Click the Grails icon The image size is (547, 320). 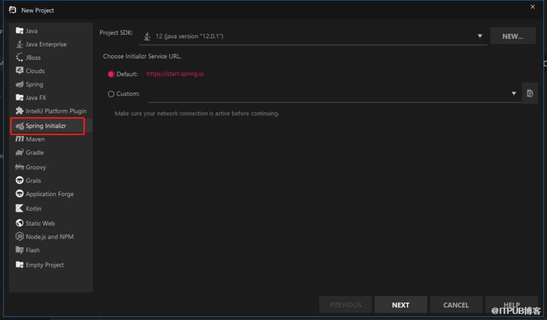20,180
